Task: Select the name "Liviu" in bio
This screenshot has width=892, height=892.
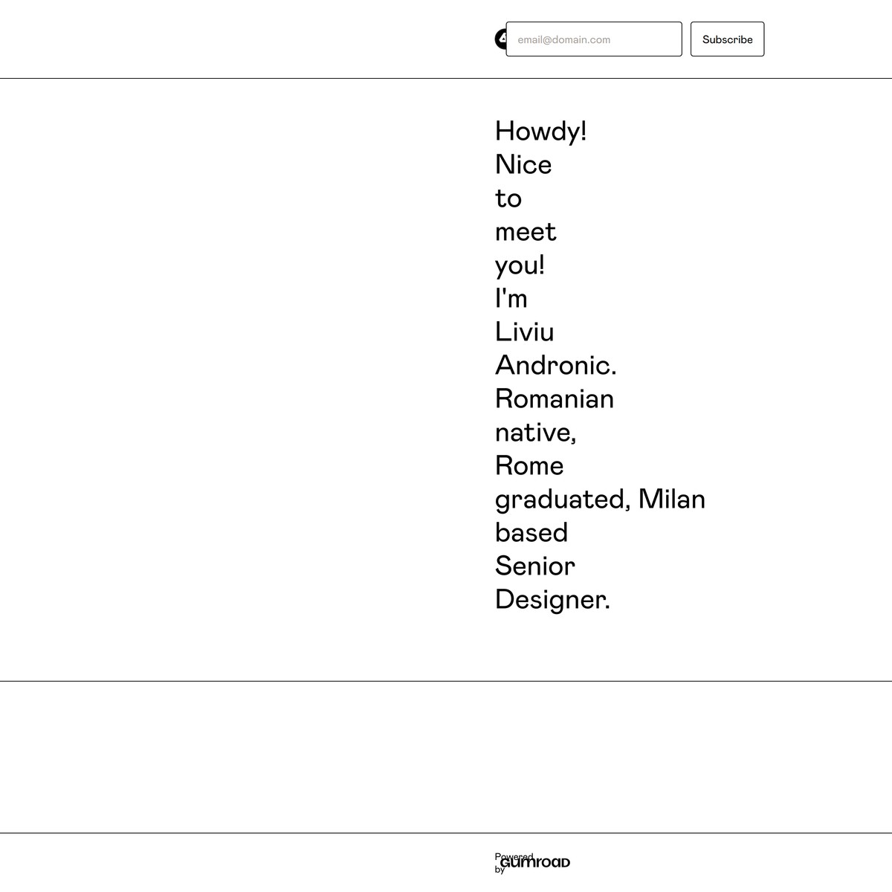Action: point(524,332)
